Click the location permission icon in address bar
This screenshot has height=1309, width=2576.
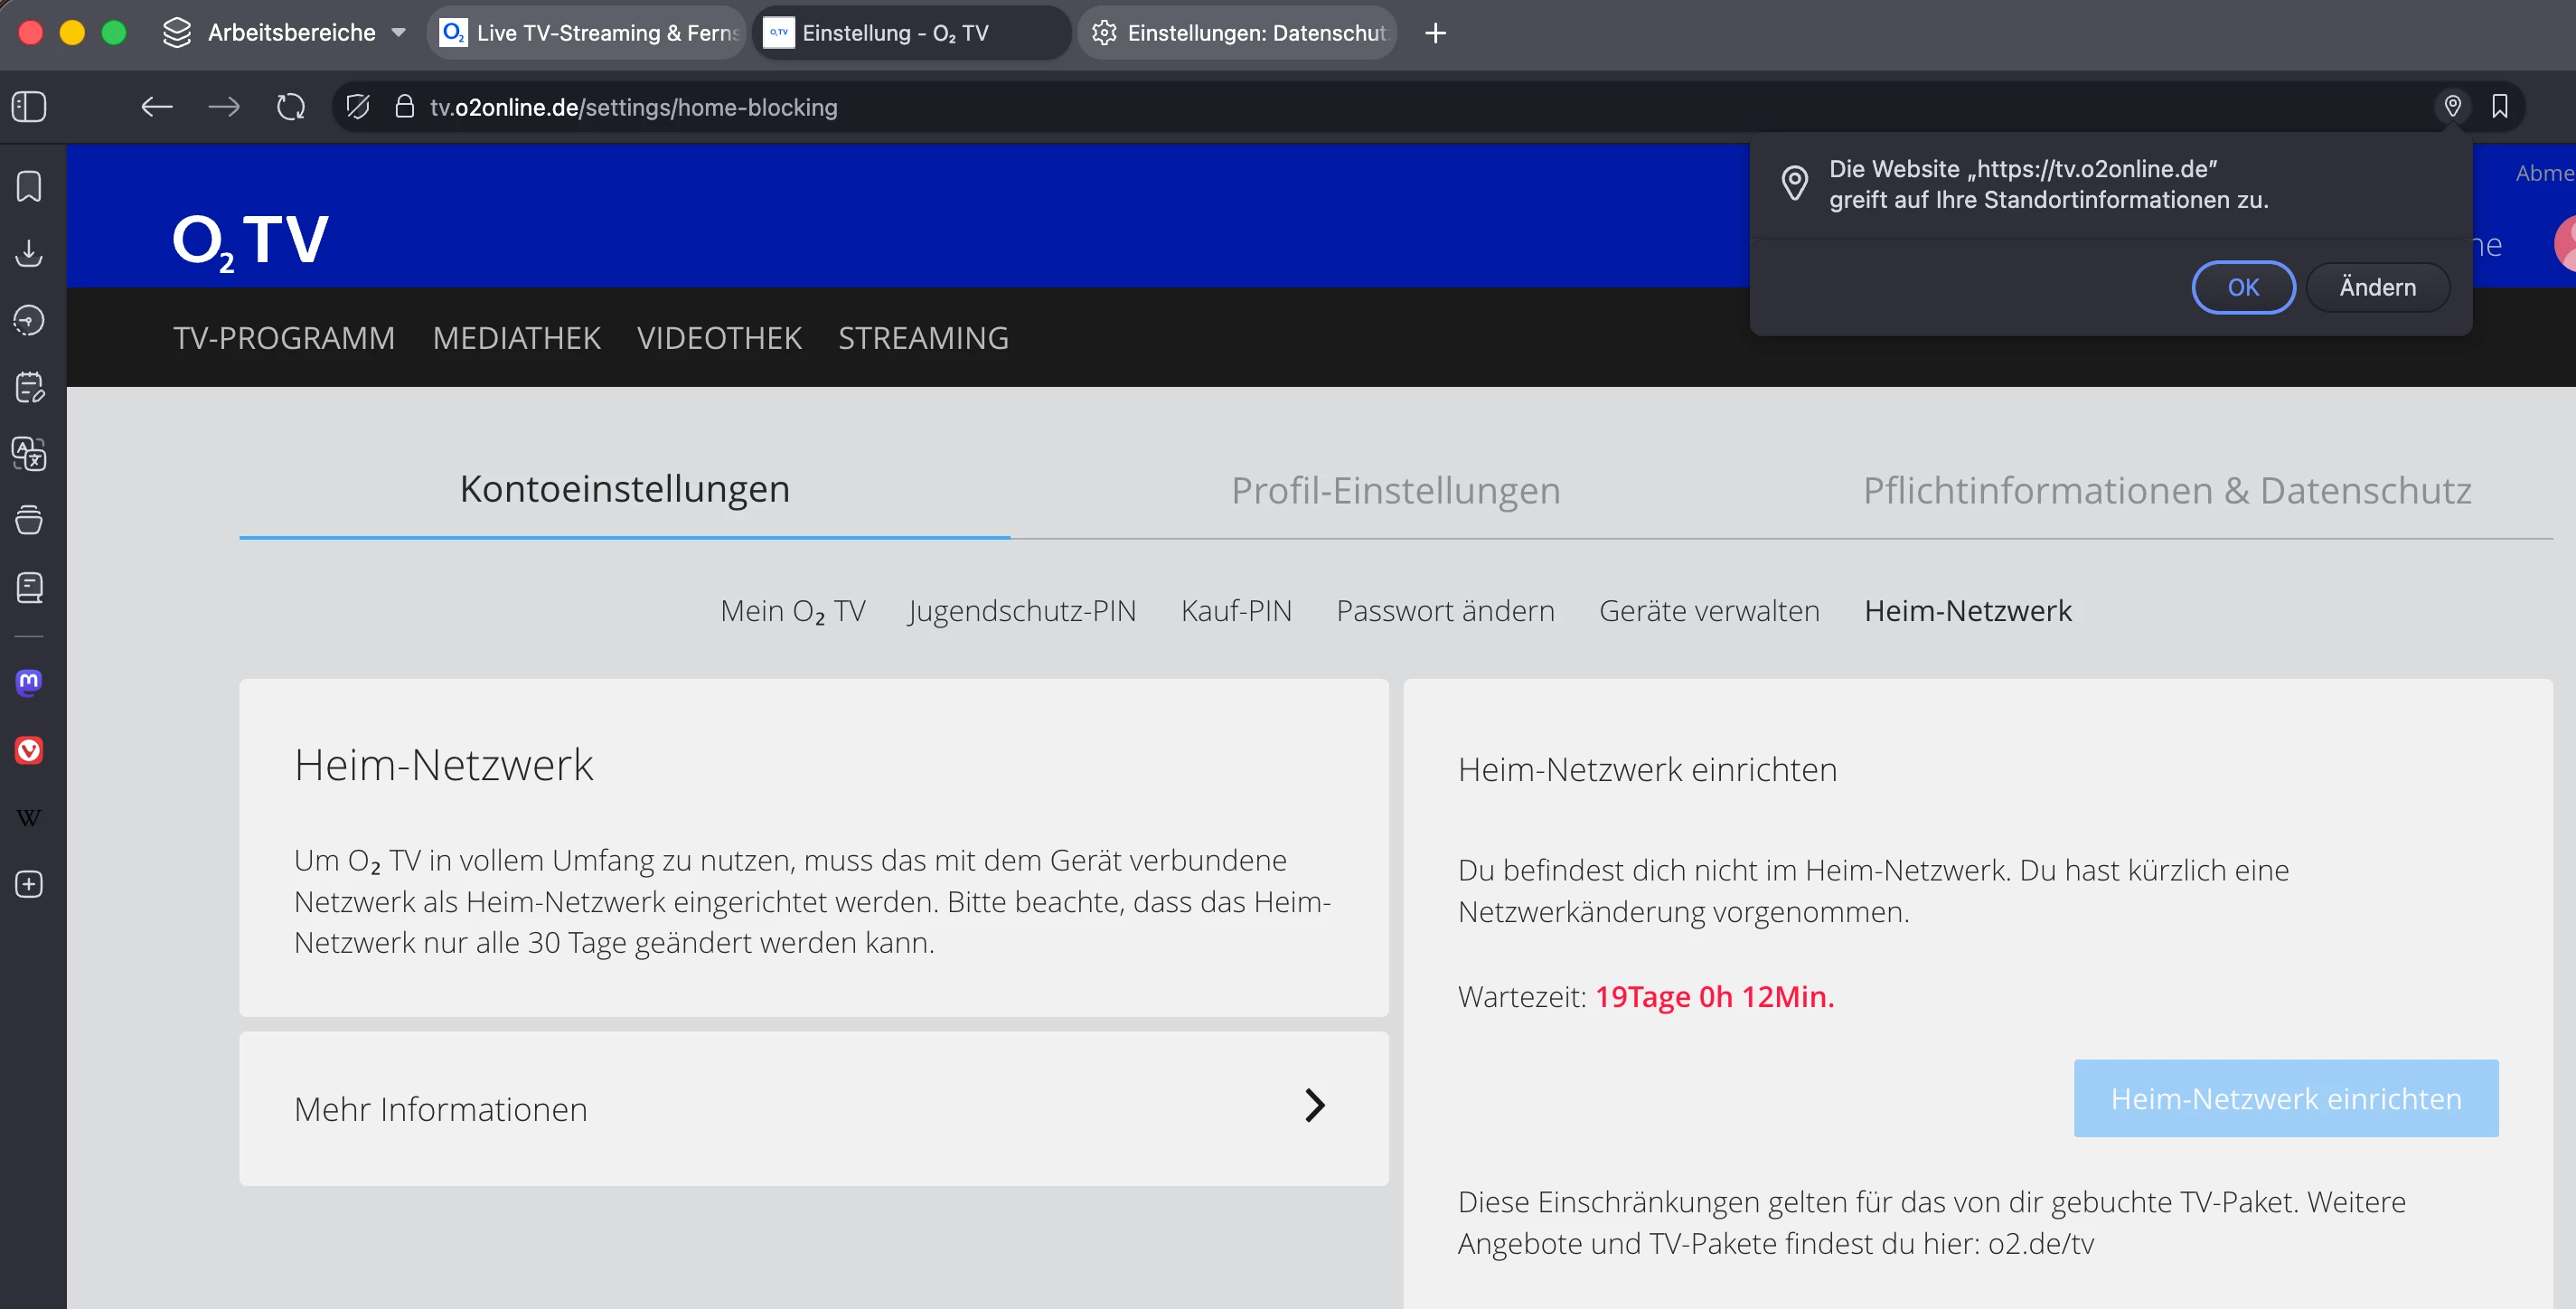tap(2452, 106)
